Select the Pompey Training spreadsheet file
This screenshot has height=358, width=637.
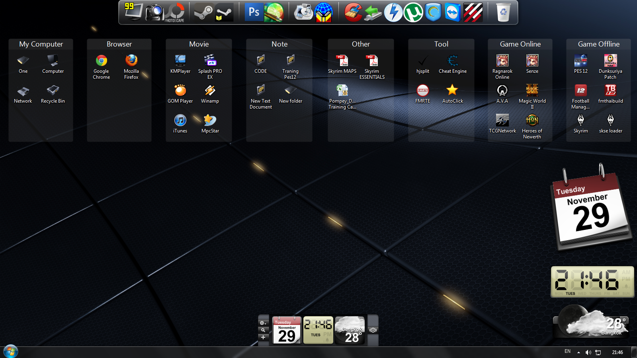click(342, 97)
